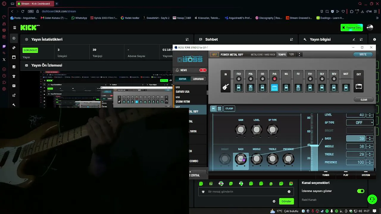Click the NEWS bell icon
This screenshot has height=214, width=381.
point(177,70)
